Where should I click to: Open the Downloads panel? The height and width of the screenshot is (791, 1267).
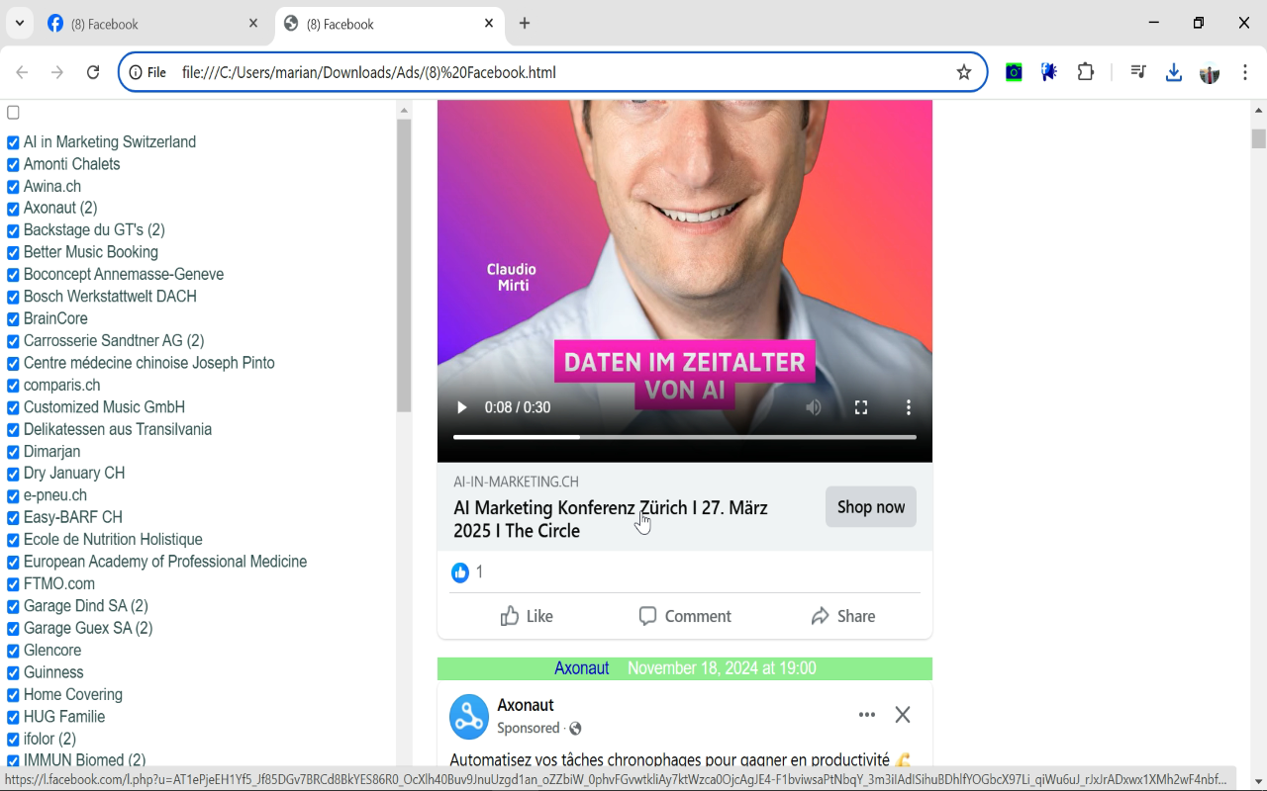1174,72
